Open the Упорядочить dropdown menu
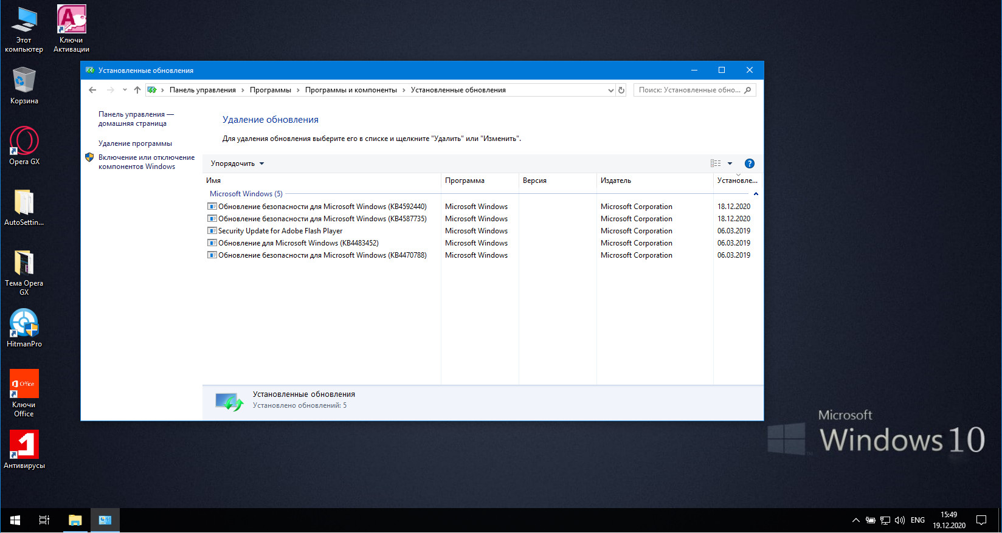 pyautogui.click(x=237, y=163)
